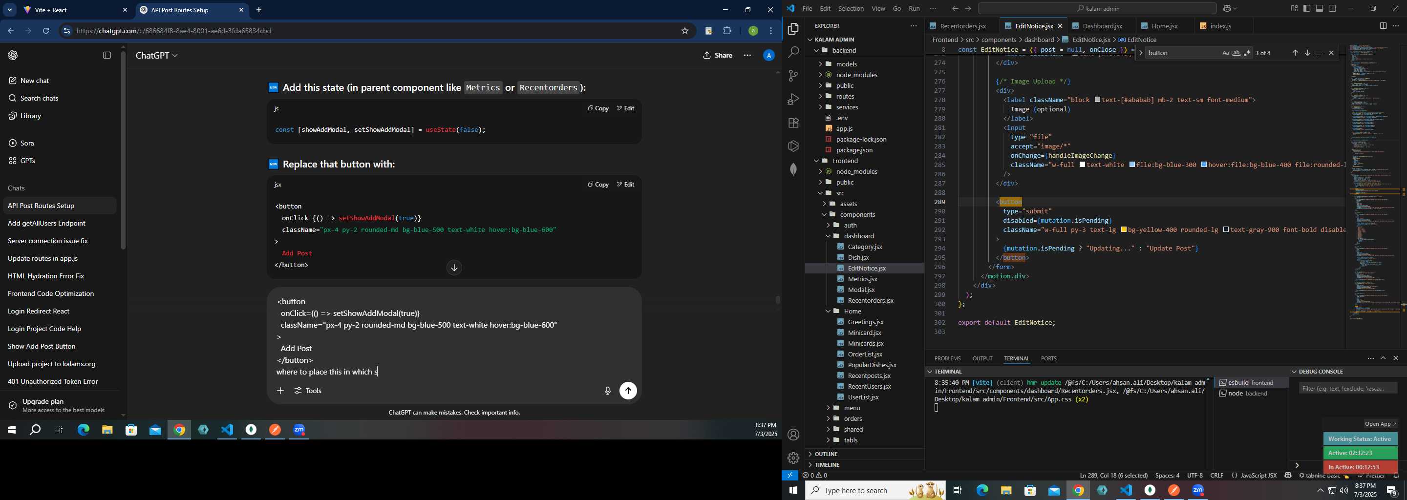Send the ChatGPT message with arrow button
This screenshot has height=500, width=1407.
628,391
